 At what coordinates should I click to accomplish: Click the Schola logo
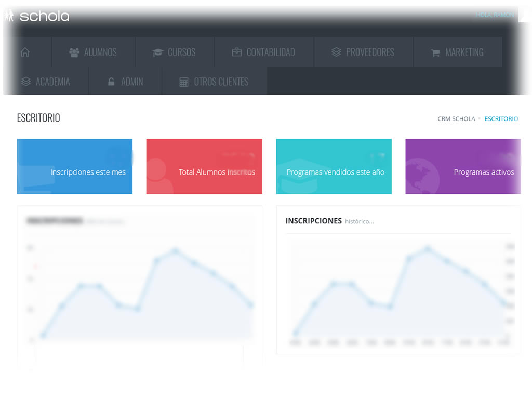(x=37, y=16)
